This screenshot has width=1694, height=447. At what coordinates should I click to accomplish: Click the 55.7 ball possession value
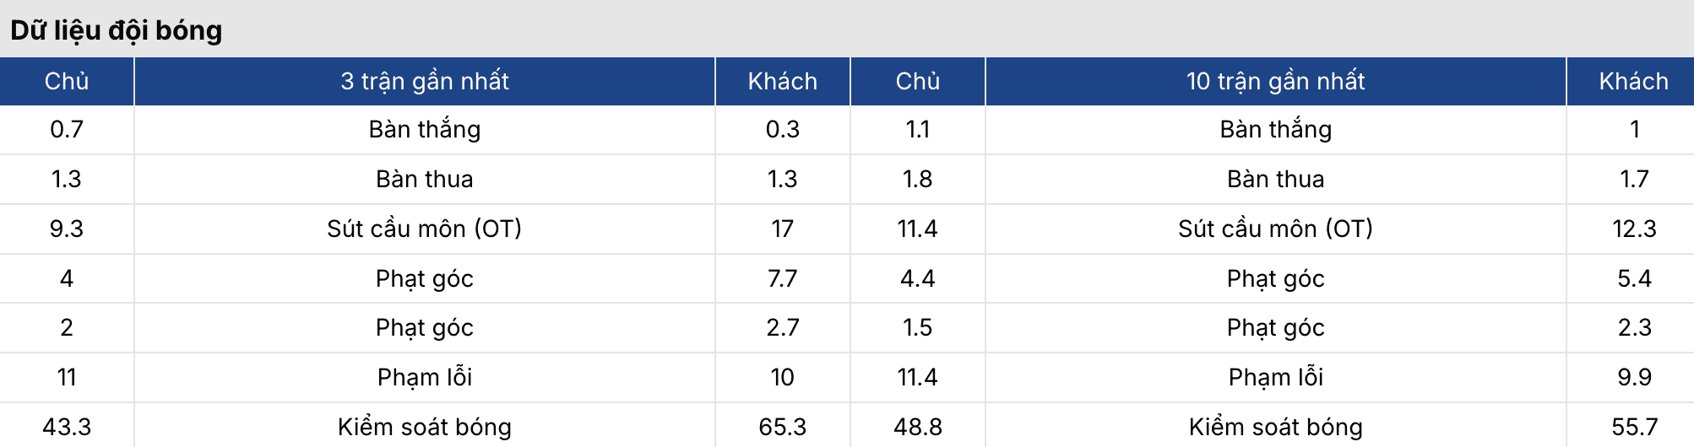(x=1633, y=427)
